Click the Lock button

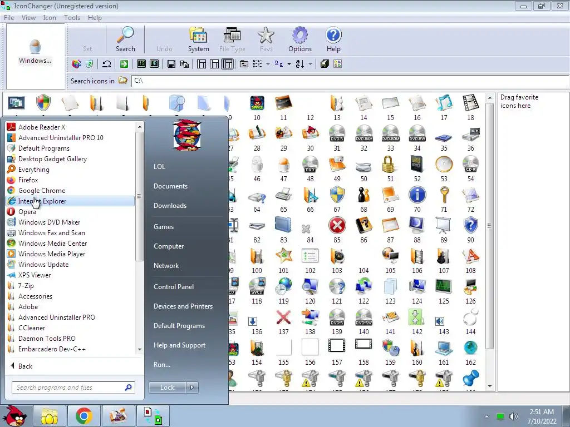[167, 388]
